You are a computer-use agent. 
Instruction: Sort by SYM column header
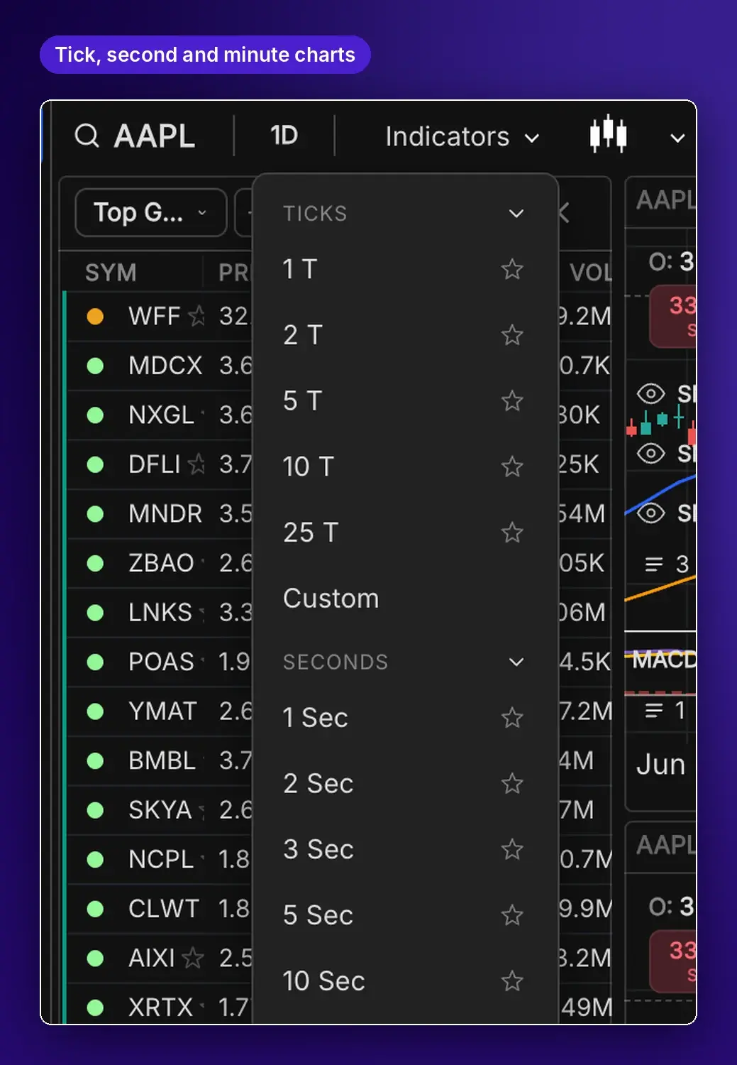coord(111,273)
